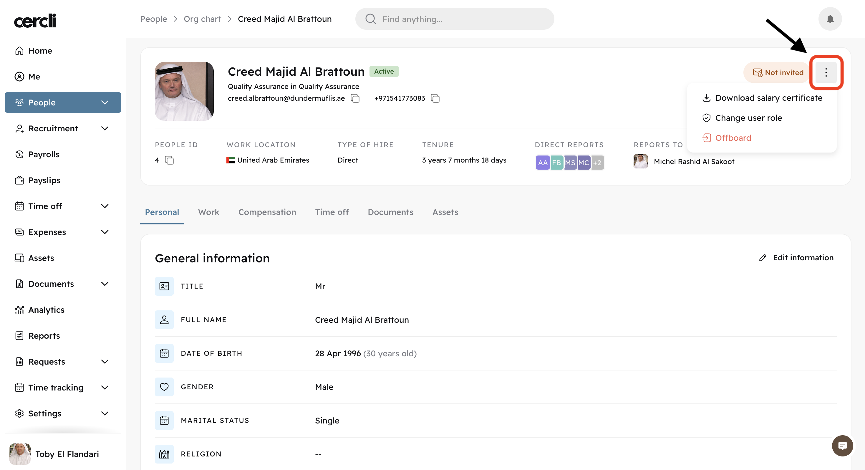This screenshot has width=865, height=470.
Task: Open the chat support bubble
Action: click(x=842, y=446)
